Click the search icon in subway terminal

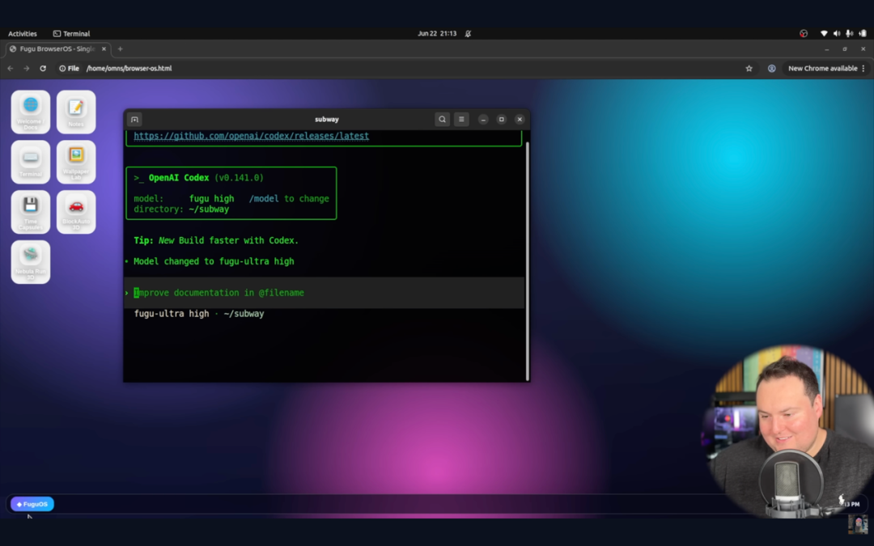(442, 119)
